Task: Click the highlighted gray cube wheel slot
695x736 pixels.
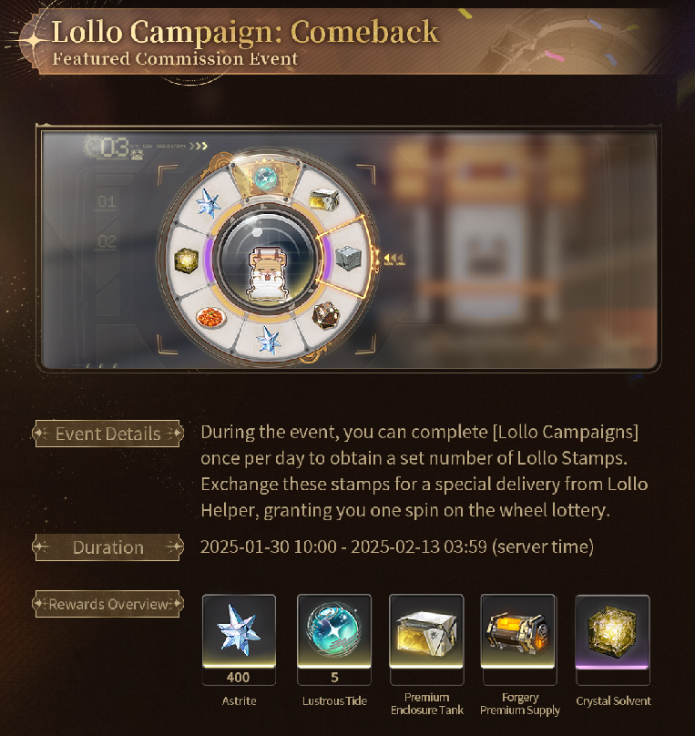Action: pyautogui.click(x=348, y=258)
